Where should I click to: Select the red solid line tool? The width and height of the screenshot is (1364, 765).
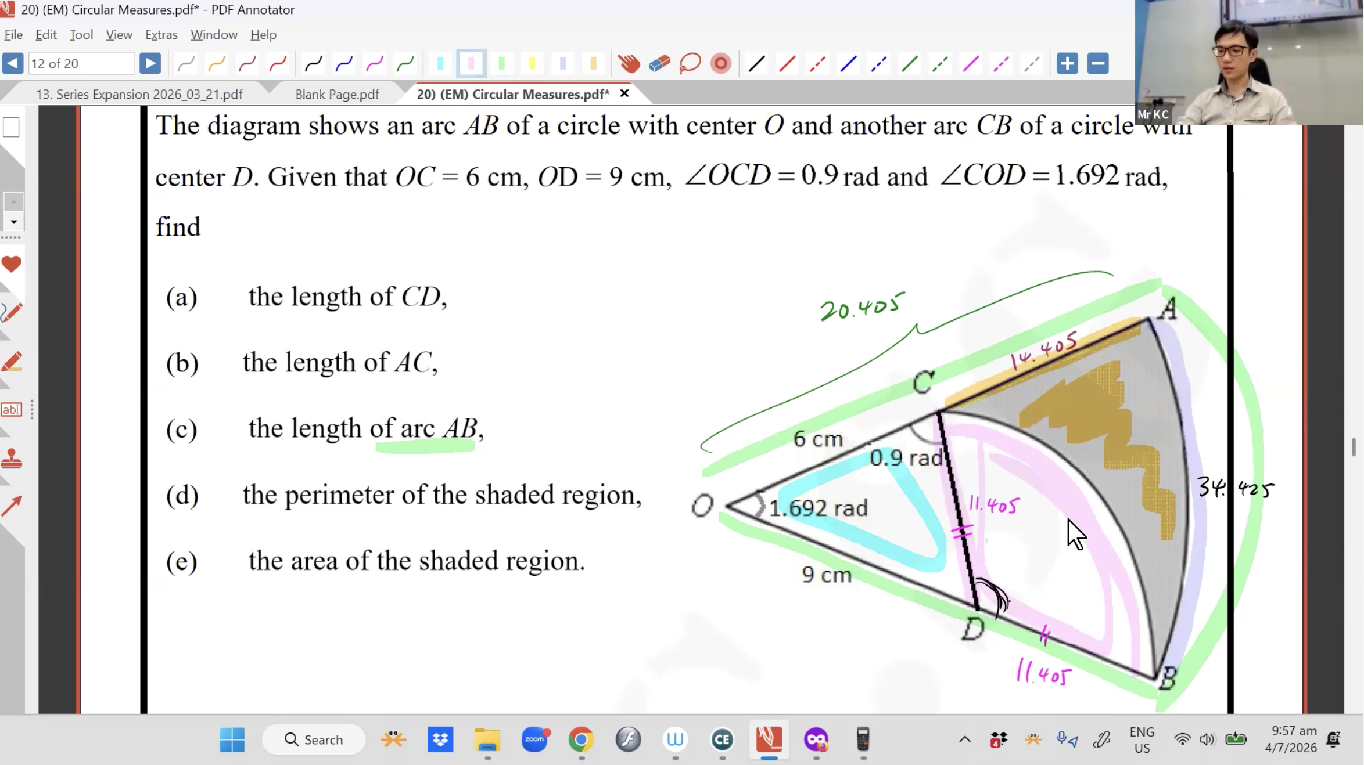pos(787,63)
